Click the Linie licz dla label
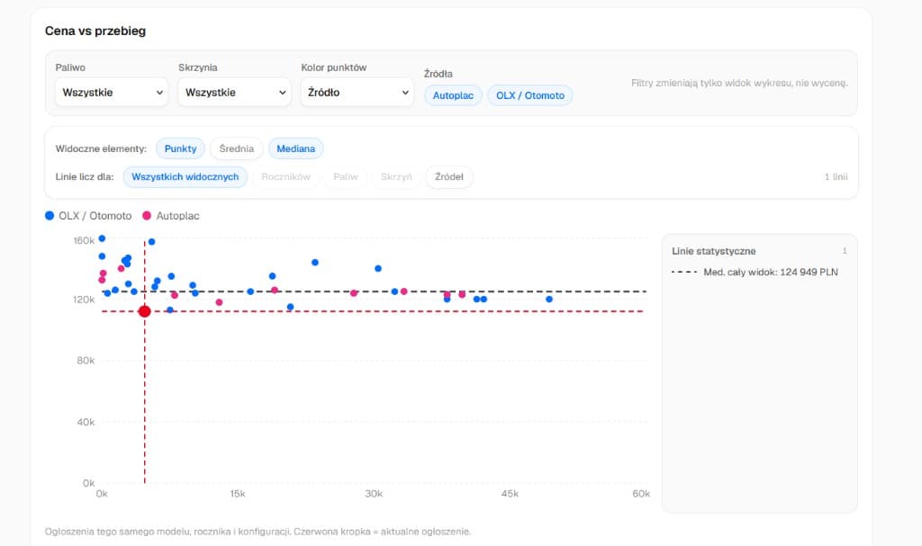This screenshot has height=546, width=922. 85,177
